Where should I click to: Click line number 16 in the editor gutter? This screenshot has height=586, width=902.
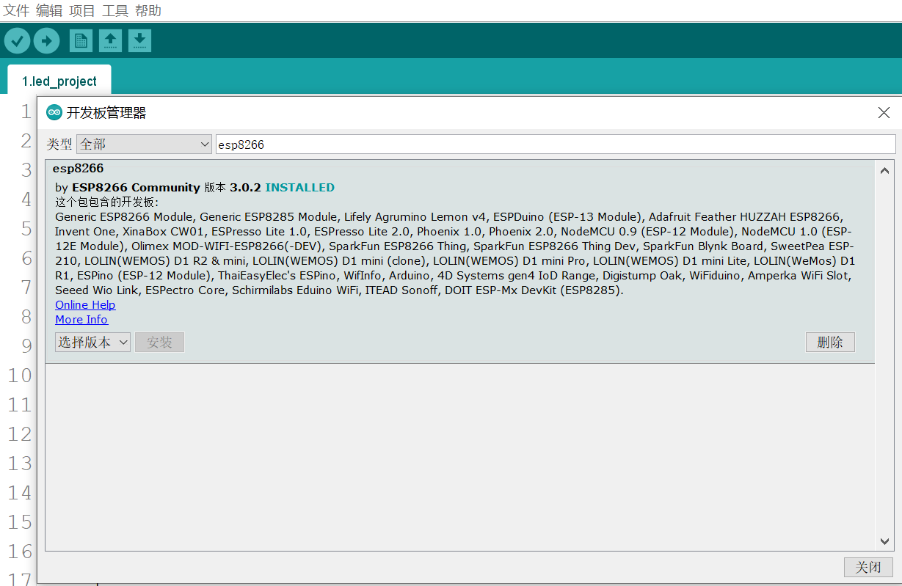click(x=19, y=552)
